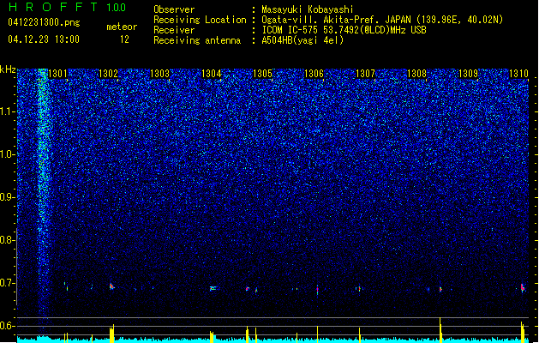Image resolution: width=539 pixels, height=343 pixels.
Task: Click the 1304 time marker
Action: coord(211,74)
